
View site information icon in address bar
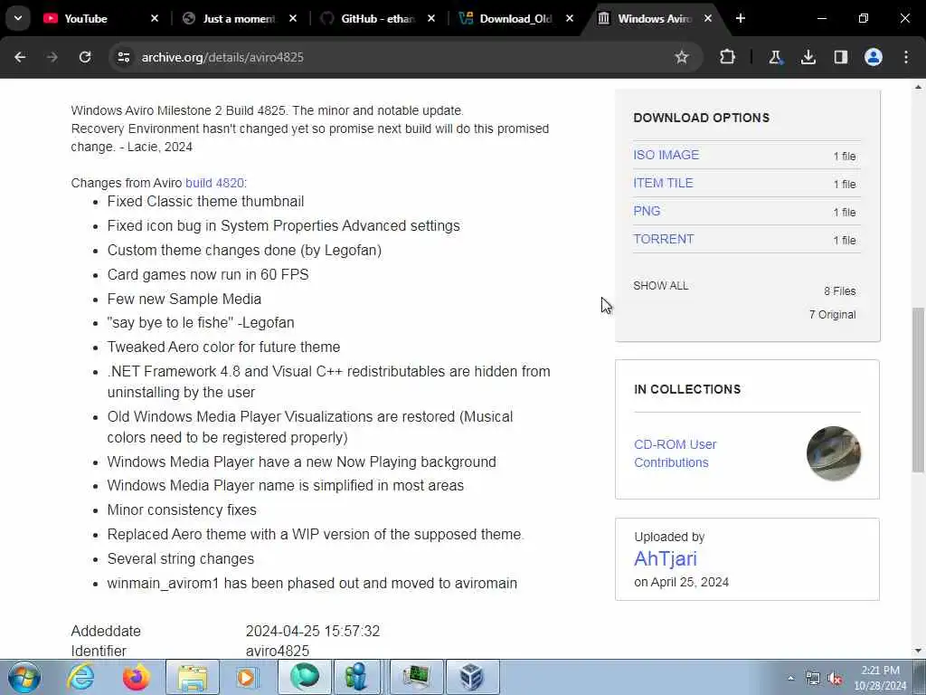(123, 57)
